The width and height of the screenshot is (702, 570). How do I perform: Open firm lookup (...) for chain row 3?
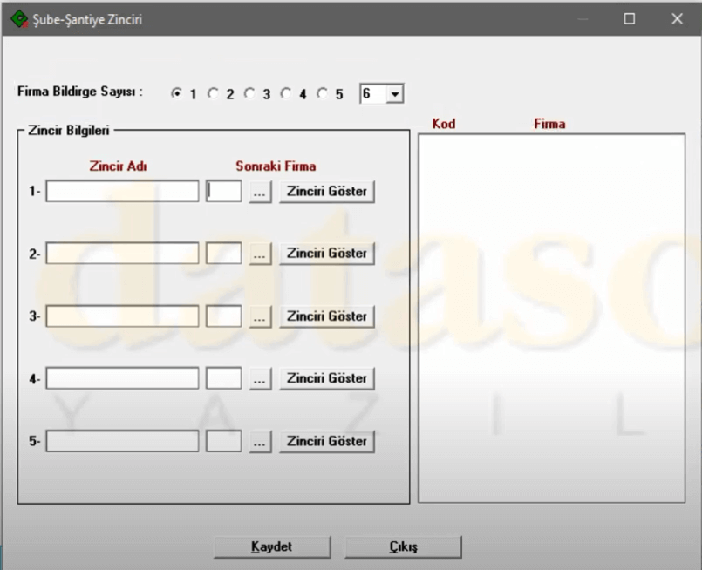260,316
